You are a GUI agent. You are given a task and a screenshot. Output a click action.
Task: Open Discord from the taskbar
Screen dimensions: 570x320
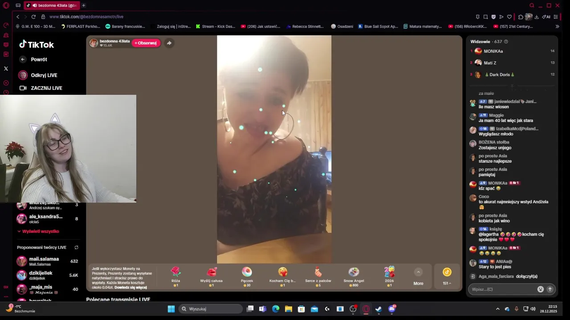[x=392, y=309]
